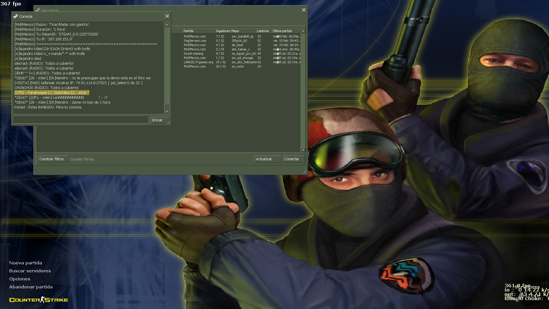This screenshot has width=549, height=309.
Task: Sort servers by Última partida column
Action: pyautogui.click(x=286, y=31)
